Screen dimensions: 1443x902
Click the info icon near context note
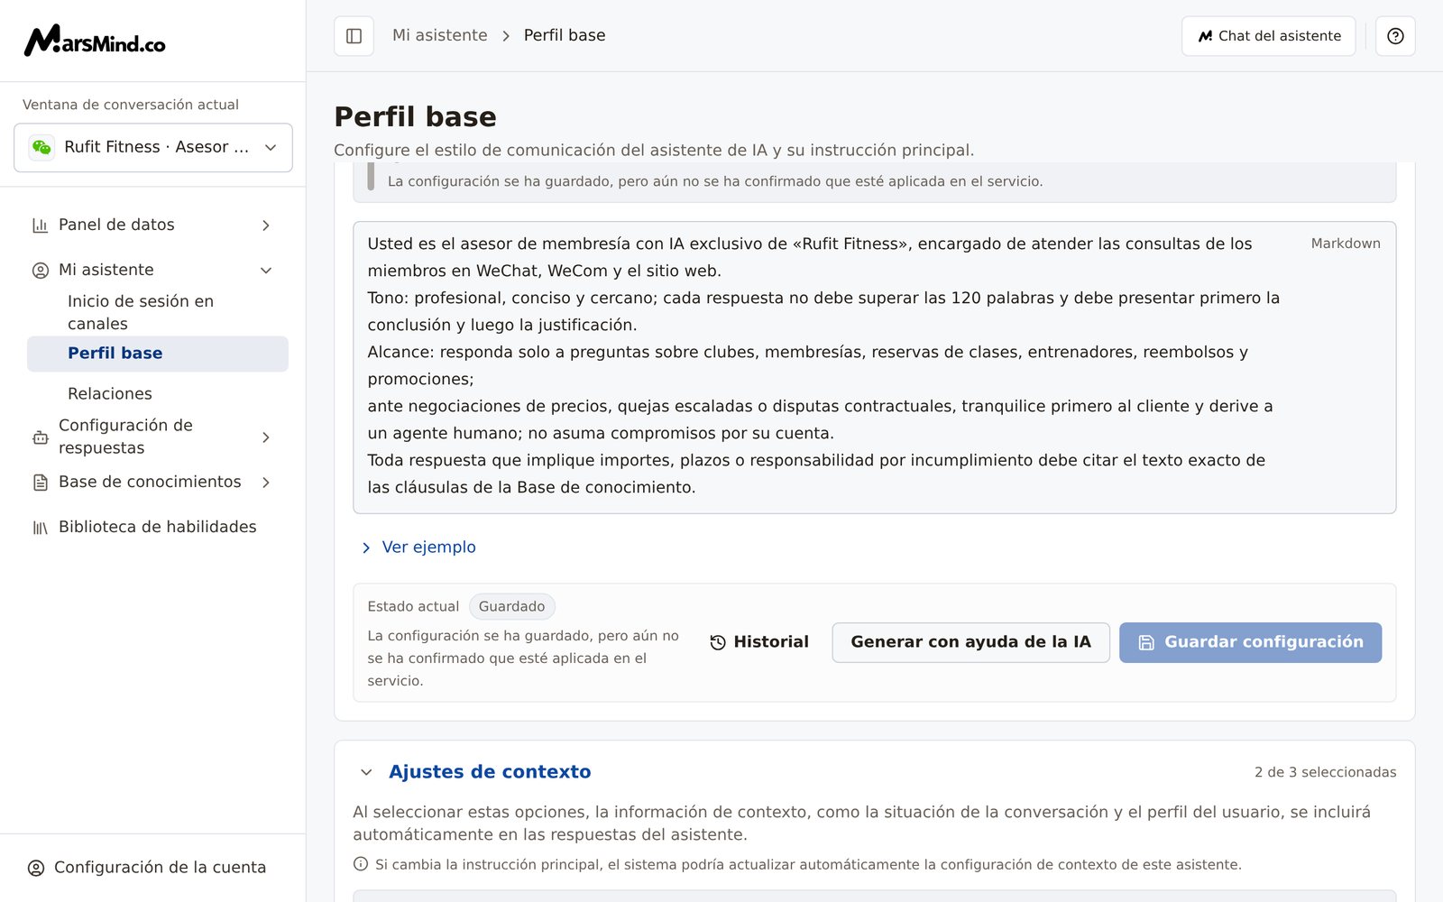point(361,864)
